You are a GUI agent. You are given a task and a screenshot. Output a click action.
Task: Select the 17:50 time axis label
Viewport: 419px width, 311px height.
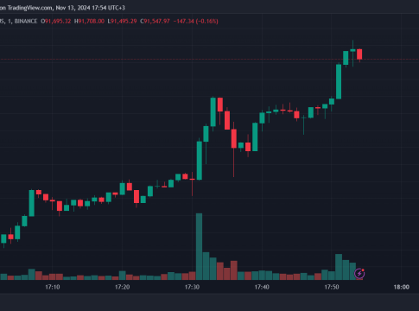coord(332,287)
